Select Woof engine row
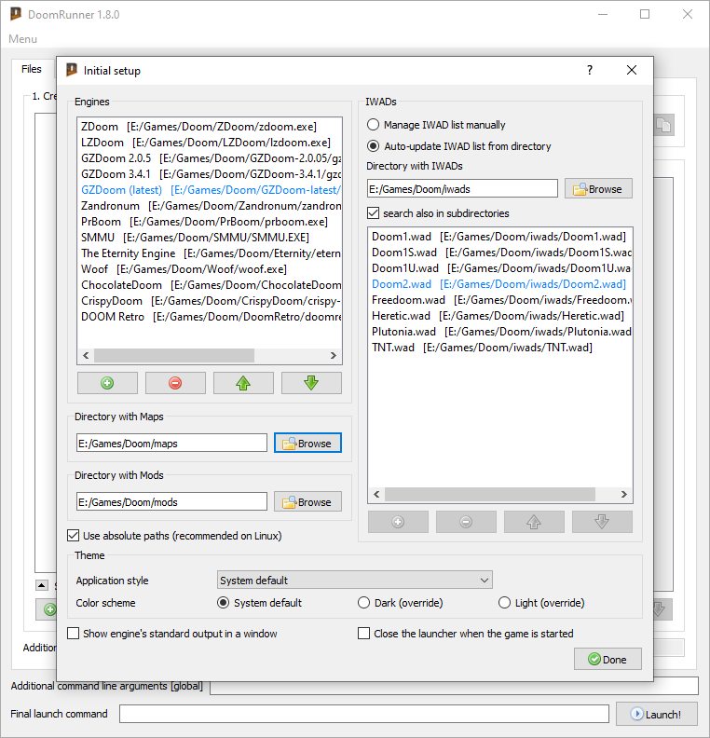Image resolution: width=710 pixels, height=738 pixels. tap(210, 269)
